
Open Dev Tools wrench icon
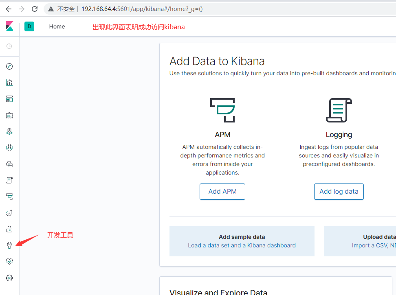9,245
